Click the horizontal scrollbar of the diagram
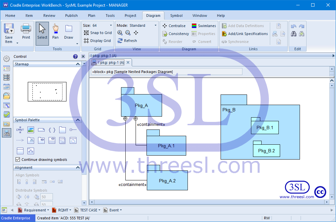Screen dimensions: 336x222 pos(209,202)
